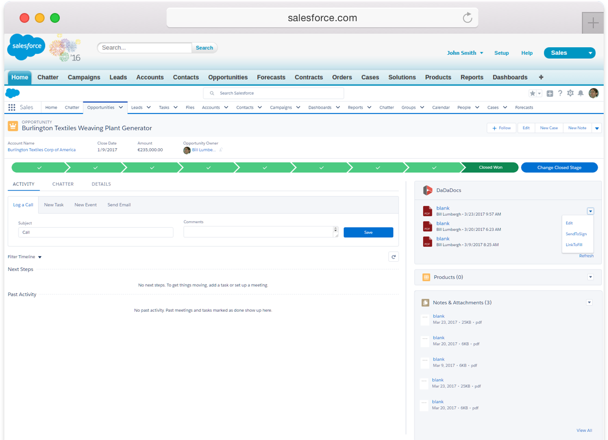Open blank PDF icon dated 3/9/2017
The image size is (608, 440).
(x=427, y=242)
